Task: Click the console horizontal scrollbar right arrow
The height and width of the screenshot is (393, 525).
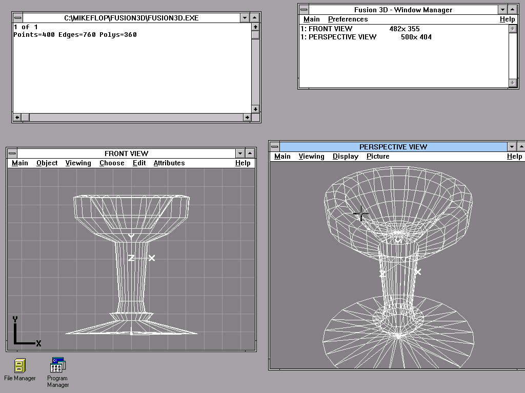Action: pyautogui.click(x=247, y=118)
